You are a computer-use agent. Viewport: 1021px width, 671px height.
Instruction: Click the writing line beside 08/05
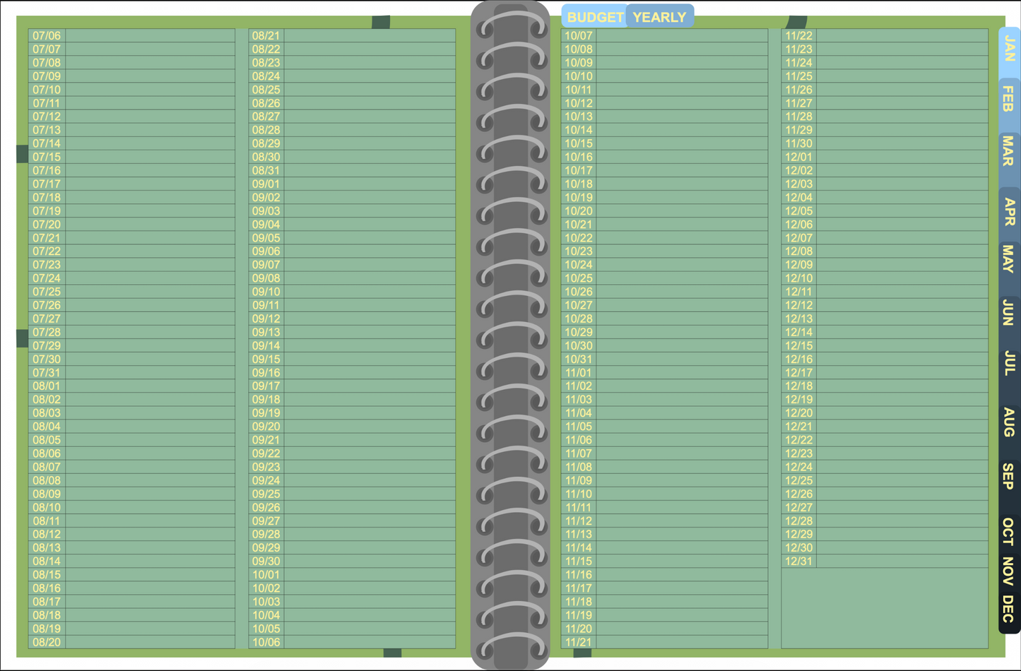click(151, 439)
